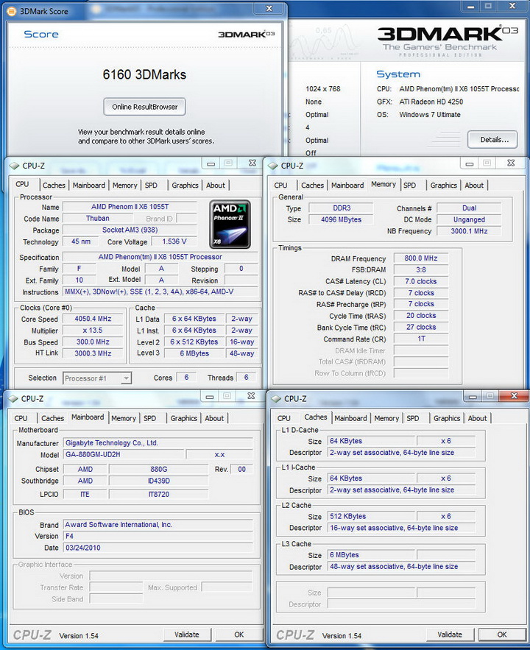Click the 3DMark Score window orange icon
This screenshot has width=530, height=650.
pyautogui.click(x=12, y=11)
